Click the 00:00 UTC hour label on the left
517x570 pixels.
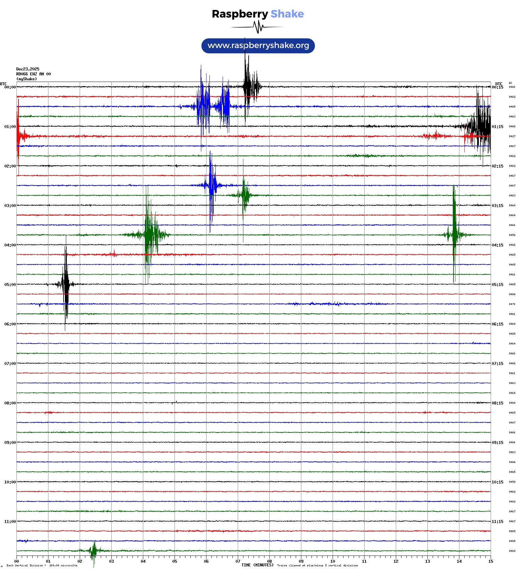[10, 87]
